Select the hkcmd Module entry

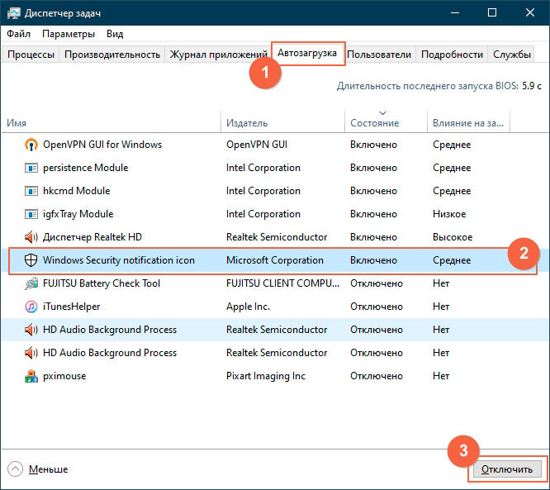[x=275, y=191]
